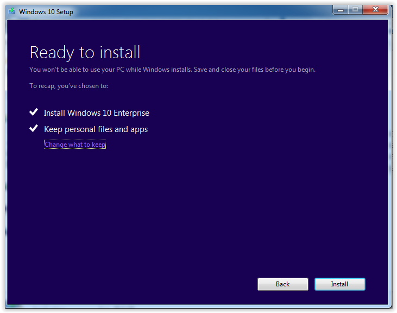Click the 'To recap, you've chosen to:' text
This screenshot has height=313, width=397.
tap(68, 86)
